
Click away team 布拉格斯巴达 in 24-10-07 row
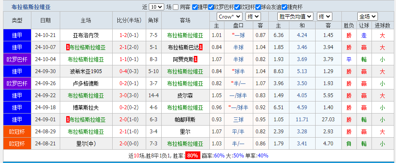pyautogui.click(x=183, y=47)
